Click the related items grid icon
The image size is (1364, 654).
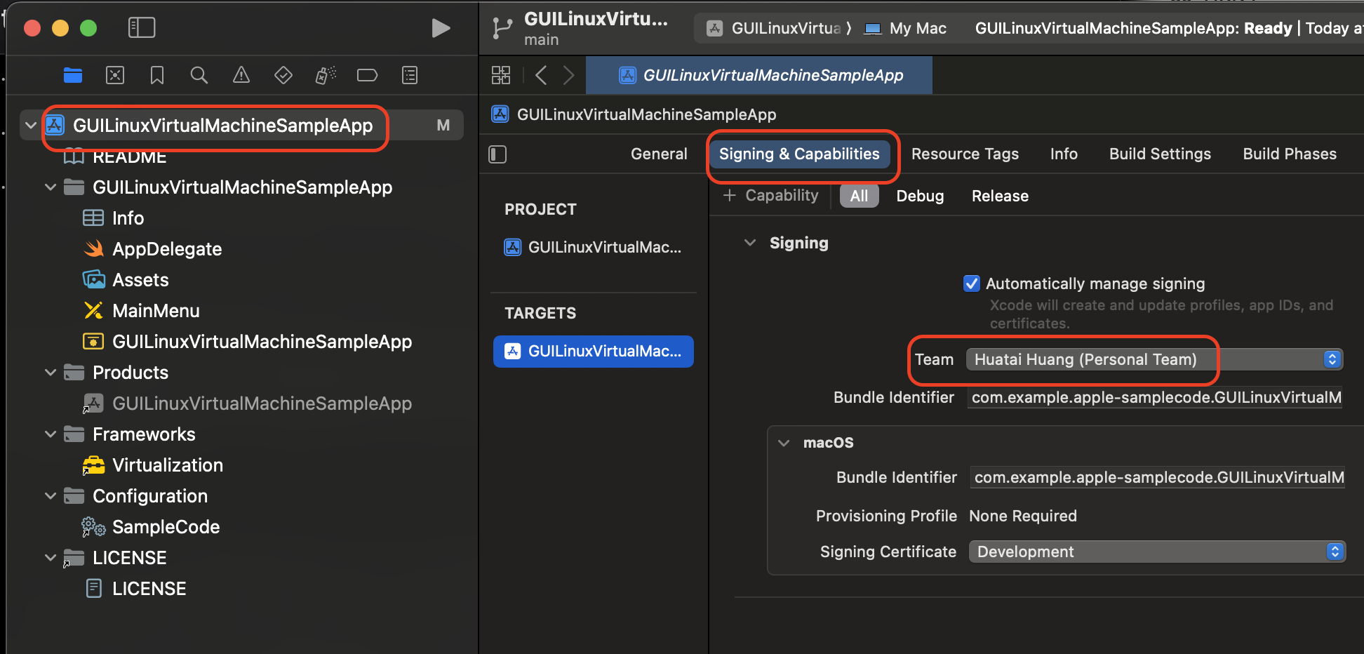pos(501,75)
